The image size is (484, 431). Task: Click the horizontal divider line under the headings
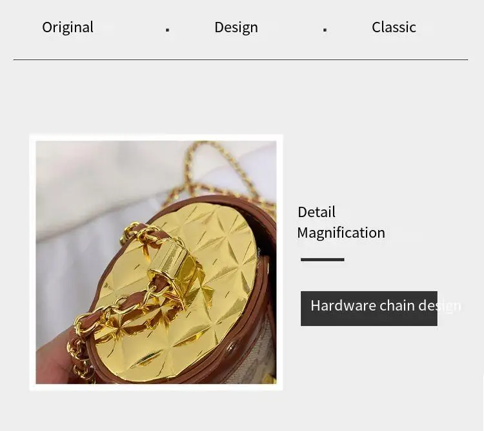(x=241, y=59)
